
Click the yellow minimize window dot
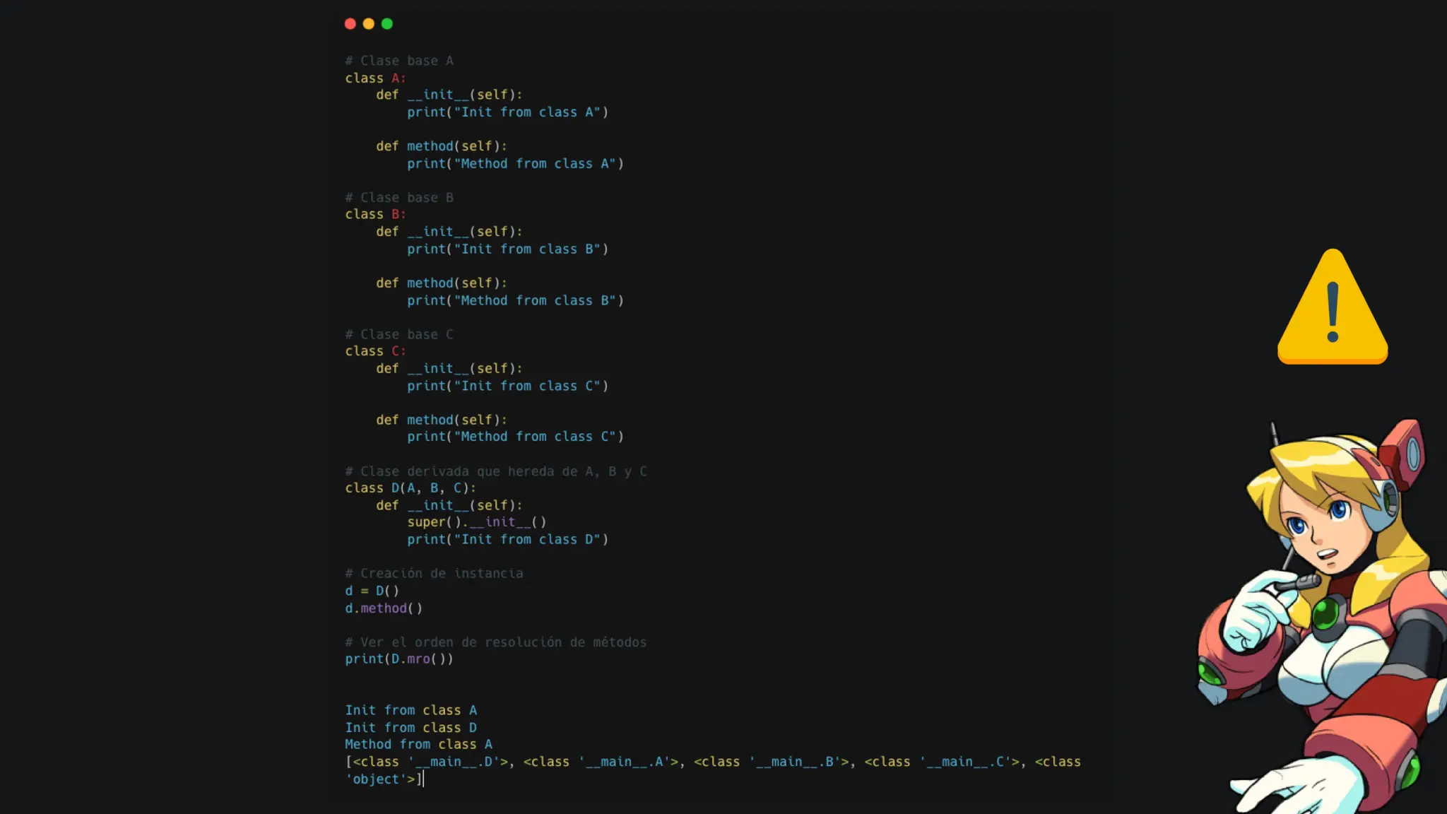point(368,24)
